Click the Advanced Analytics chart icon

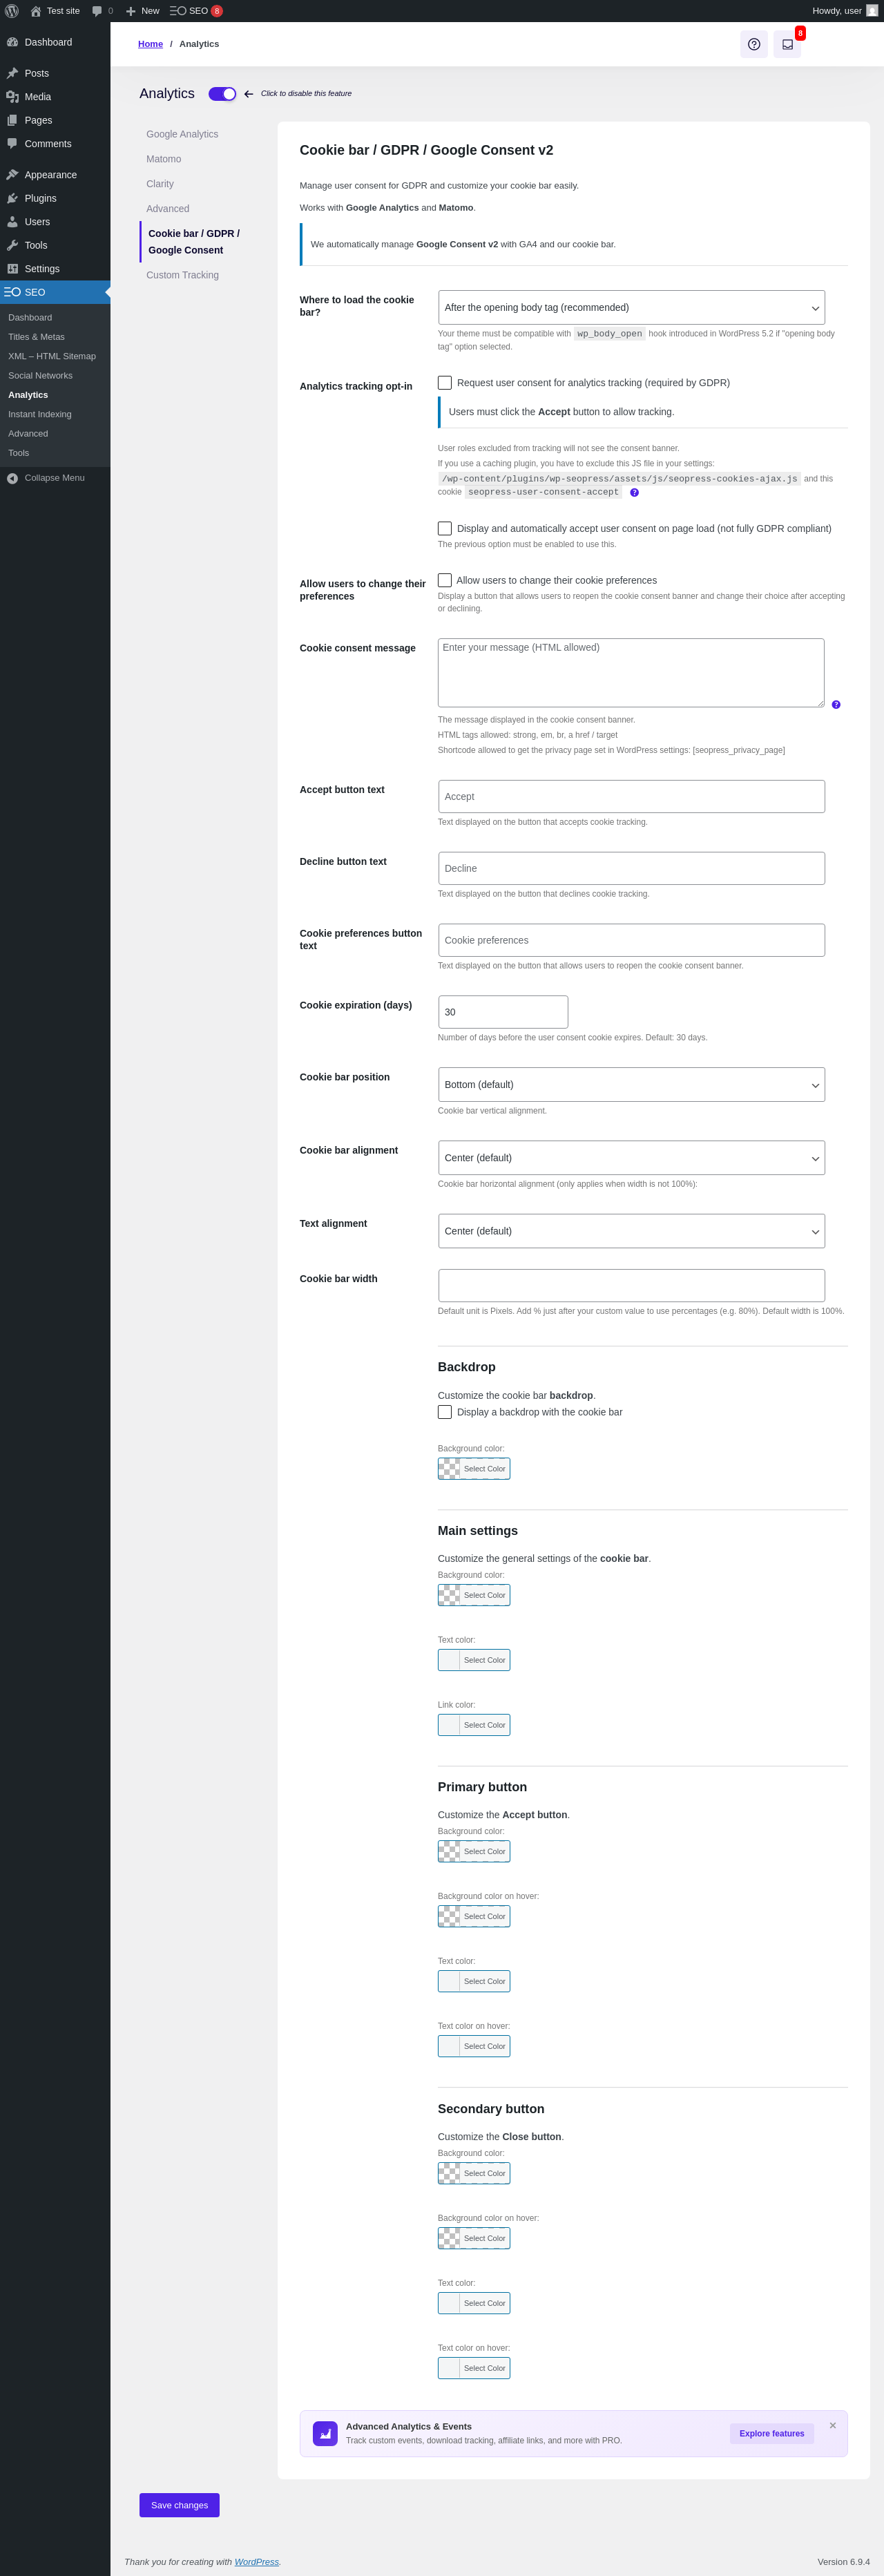pos(325,2433)
